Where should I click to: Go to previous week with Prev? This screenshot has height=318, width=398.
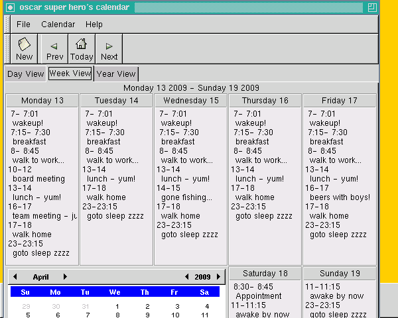(x=54, y=49)
